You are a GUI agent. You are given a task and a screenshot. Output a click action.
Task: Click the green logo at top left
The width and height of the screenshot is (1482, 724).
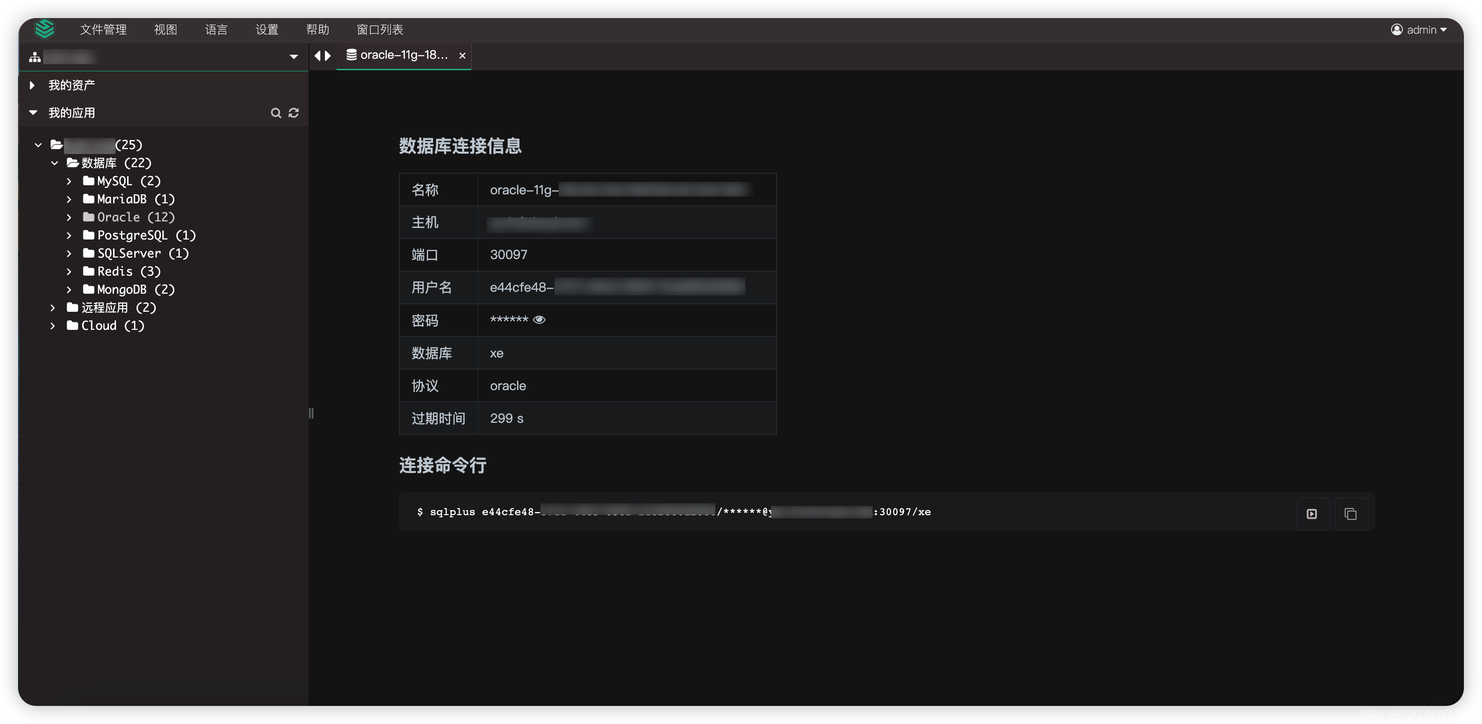click(44, 29)
